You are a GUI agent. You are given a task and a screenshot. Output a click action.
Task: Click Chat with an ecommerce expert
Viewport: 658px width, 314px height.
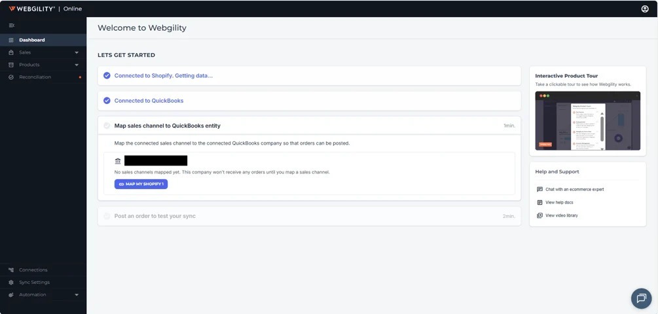[x=574, y=190]
